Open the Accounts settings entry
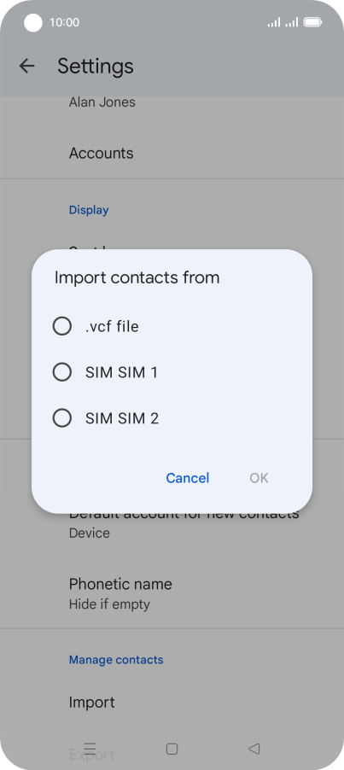Image resolution: width=344 pixels, height=770 pixels. pos(172,153)
